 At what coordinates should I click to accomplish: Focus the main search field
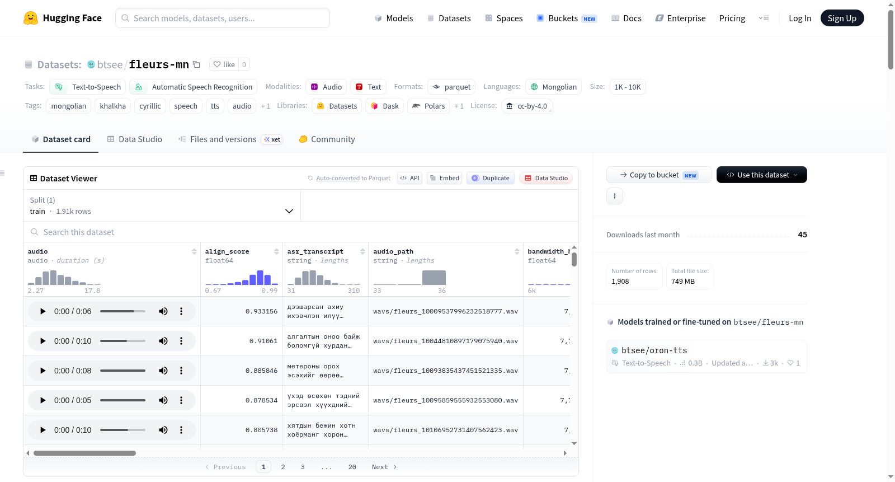pyautogui.click(x=223, y=18)
